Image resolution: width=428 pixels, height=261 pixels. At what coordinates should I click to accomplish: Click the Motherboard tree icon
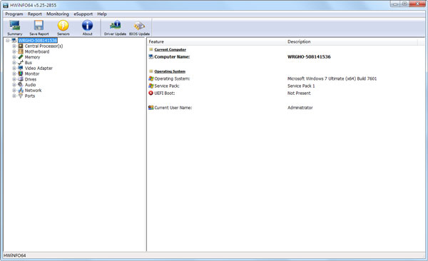(21, 51)
